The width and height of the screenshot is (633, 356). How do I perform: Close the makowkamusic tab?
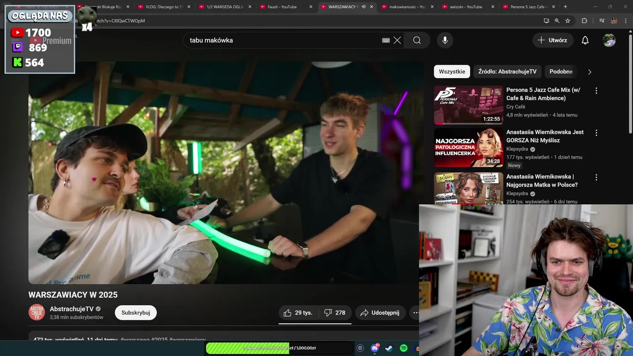[x=432, y=6]
